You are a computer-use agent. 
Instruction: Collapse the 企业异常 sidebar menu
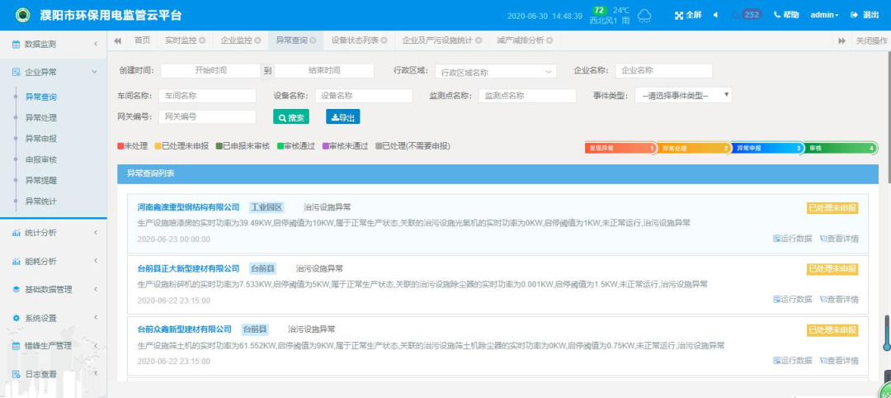click(54, 72)
